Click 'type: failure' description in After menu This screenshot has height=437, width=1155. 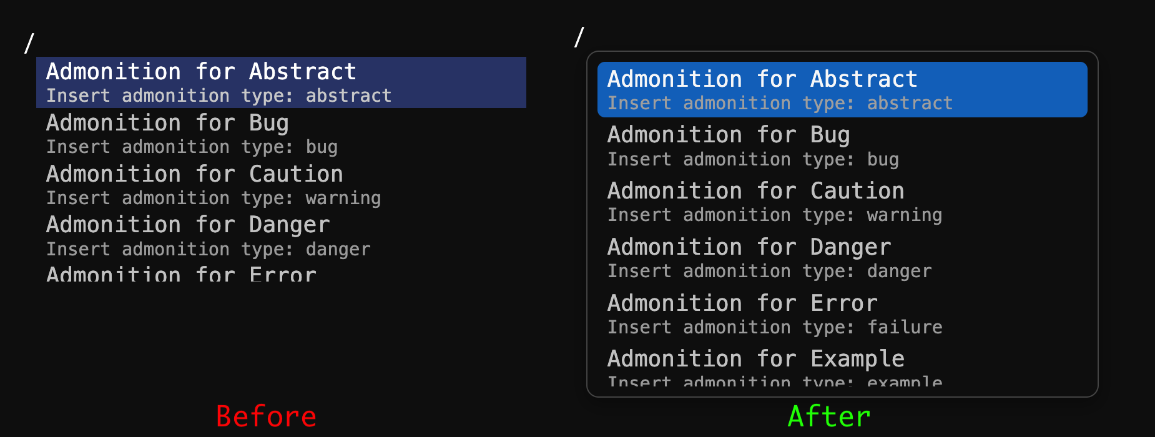872,328
